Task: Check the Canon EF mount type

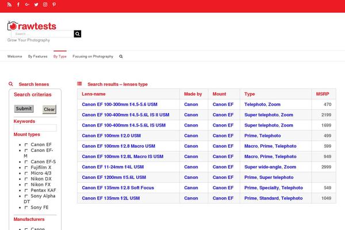Action: (26, 144)
